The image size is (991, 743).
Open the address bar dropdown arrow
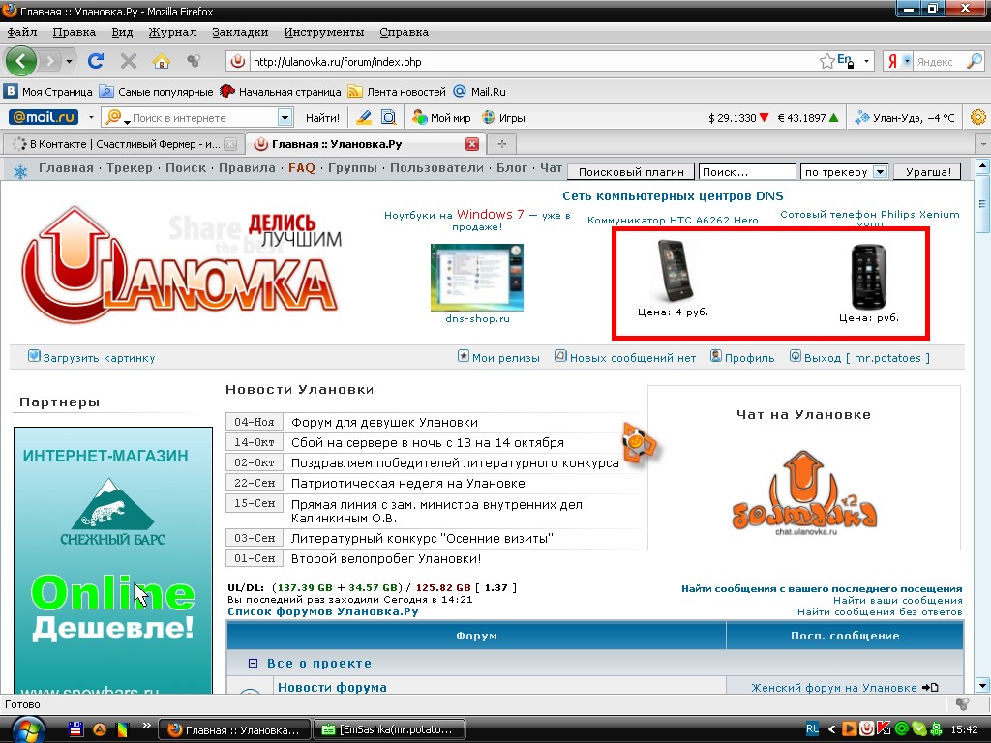point(866,61)
